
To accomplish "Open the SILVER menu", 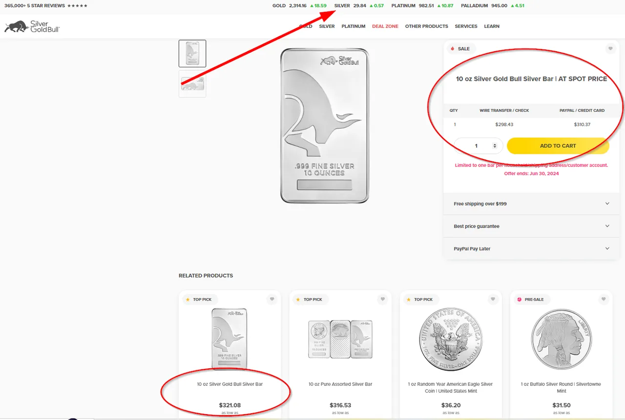I will [x=327, y=26].
